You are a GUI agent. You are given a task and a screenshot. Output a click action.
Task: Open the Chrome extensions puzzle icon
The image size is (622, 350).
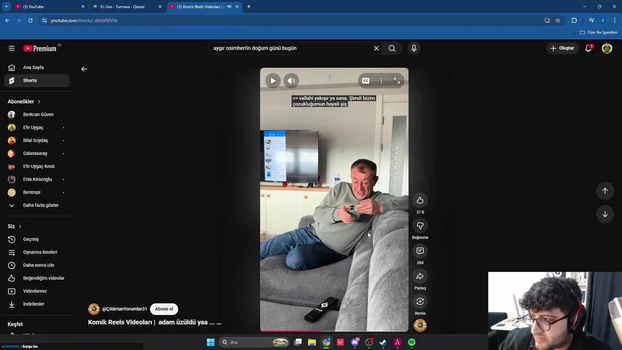574,20
